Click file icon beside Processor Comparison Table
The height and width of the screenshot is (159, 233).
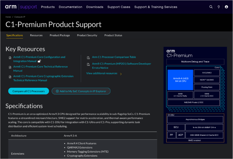[88, 58]
